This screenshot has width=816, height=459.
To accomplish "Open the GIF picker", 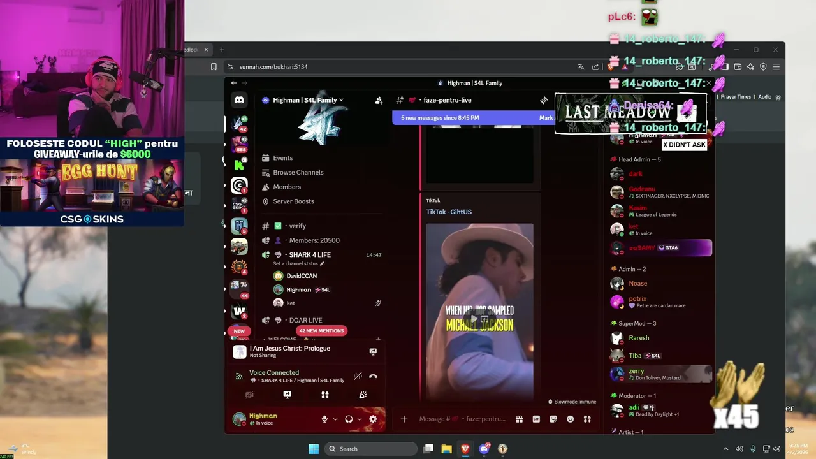I will click(536, 419).
